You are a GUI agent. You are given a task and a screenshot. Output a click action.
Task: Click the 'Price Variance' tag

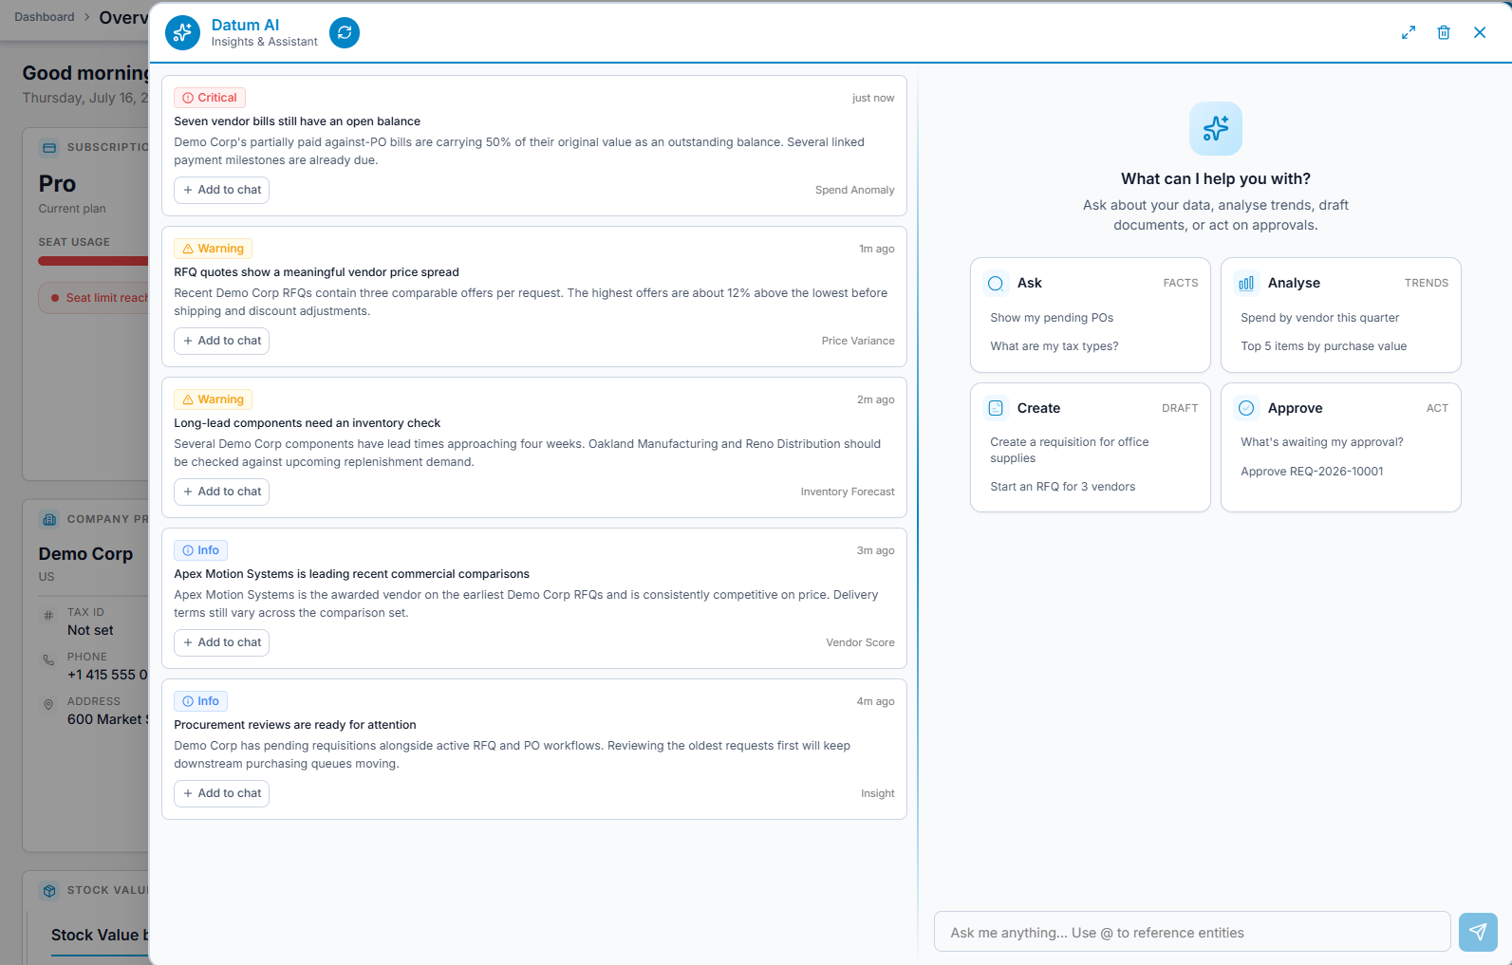click(x=858, y=341)
